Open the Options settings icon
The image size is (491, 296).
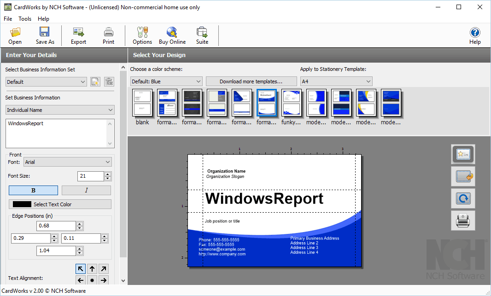(x=142, y=36)
